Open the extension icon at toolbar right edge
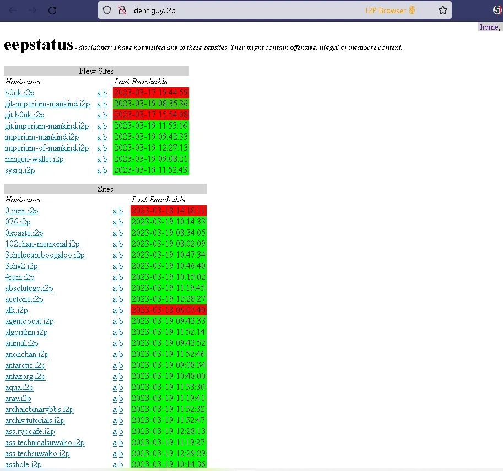This screenshot has height=471, width=503. [x=497, y=10]
